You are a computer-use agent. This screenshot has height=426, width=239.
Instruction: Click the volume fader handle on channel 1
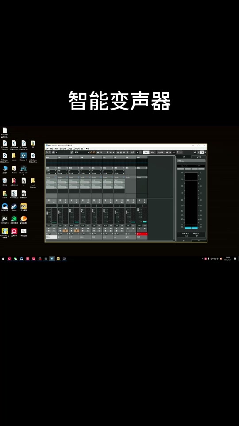(47, 213)
